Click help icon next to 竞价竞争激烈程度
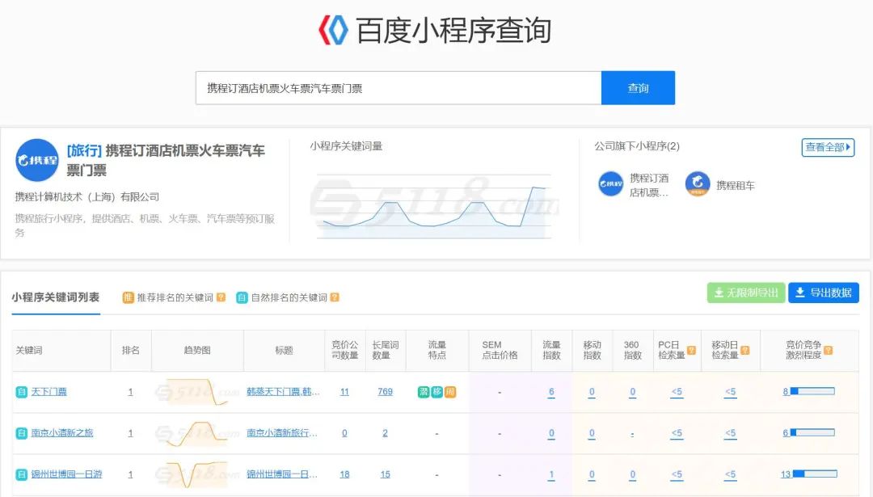Screen dimensions: 873x497 coord(829,350)
